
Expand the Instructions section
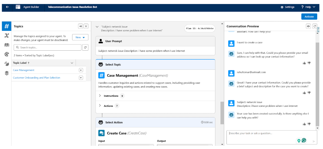(x=100, y=96)
